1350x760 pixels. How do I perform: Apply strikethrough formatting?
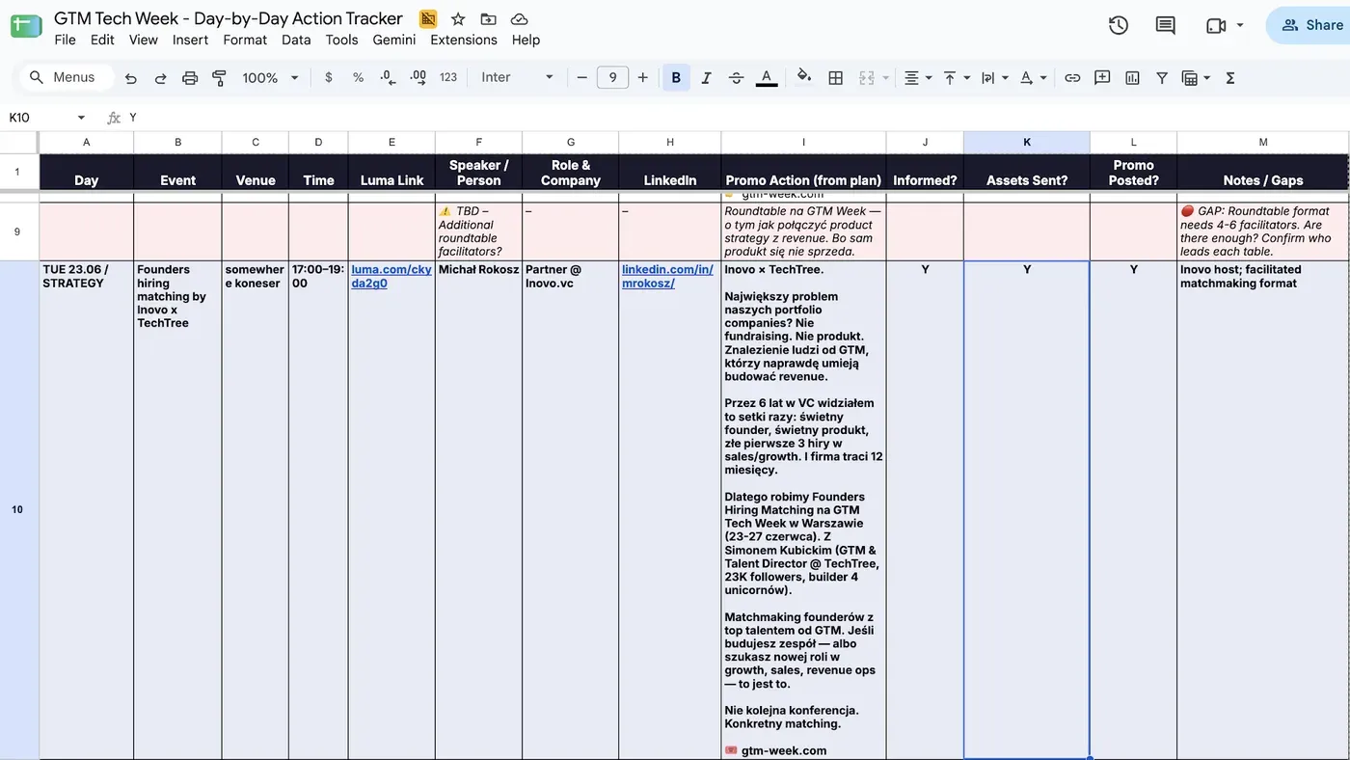tap(736, 77)
